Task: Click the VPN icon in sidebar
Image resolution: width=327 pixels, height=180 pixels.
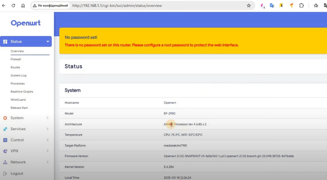Action: tap(5, 151)
